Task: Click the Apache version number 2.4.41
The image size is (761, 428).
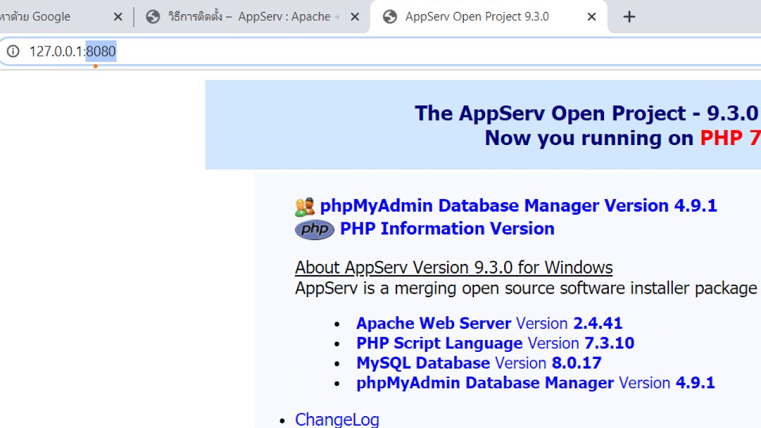Action: (598, 323)
